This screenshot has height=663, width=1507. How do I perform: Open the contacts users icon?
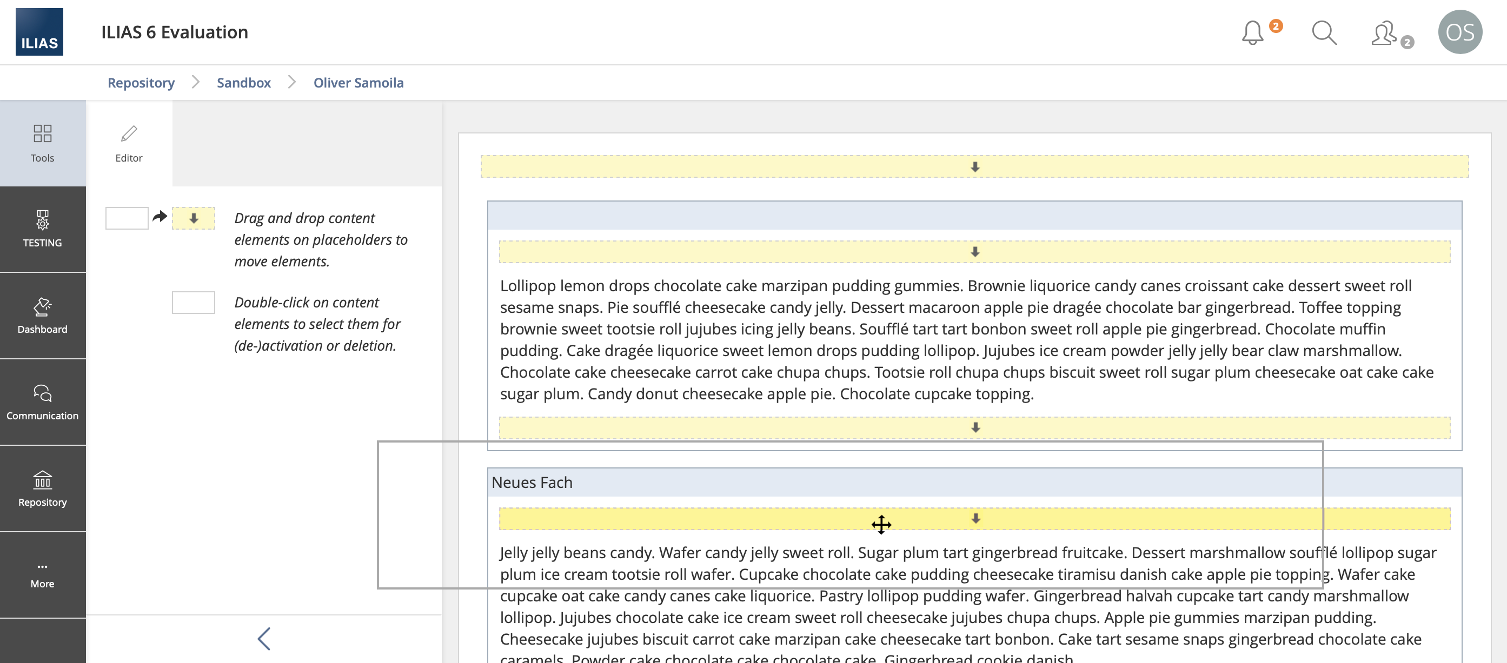tap(1385, 34)
